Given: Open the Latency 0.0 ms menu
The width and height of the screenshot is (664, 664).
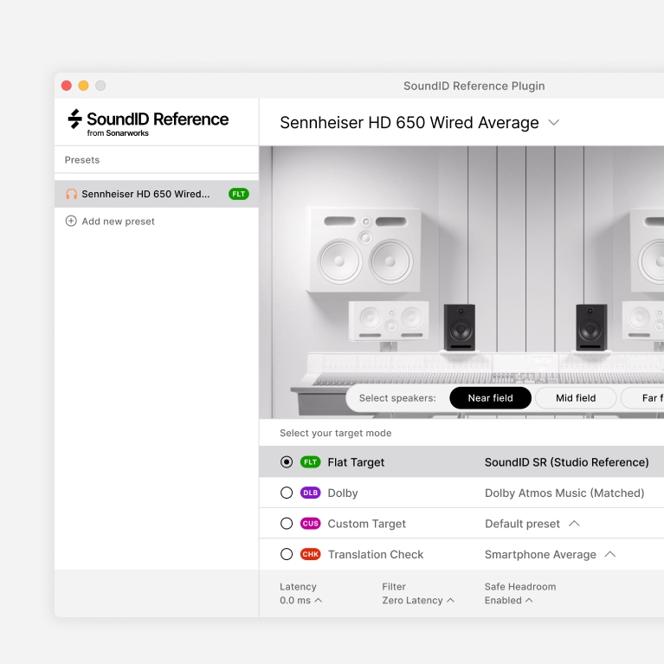Looking at the screenshot, I should tap(300, 601).
